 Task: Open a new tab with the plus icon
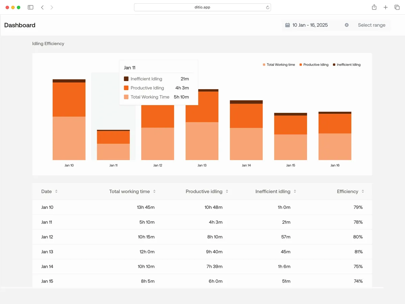[385, 7]
